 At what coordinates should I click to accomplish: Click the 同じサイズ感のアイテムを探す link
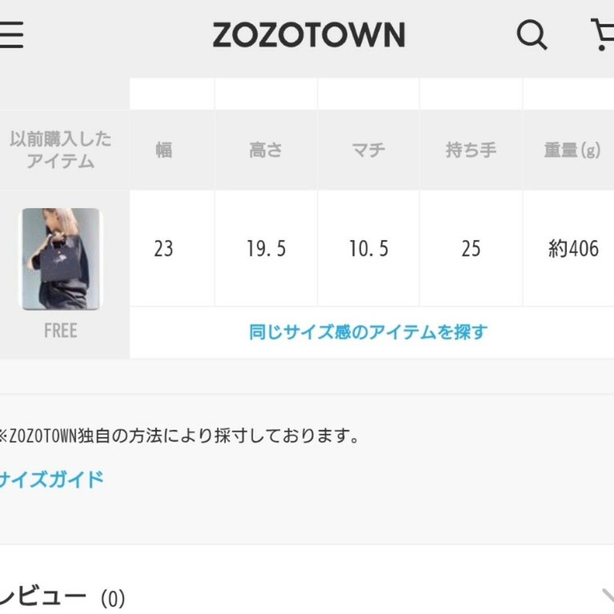pos(368,332)
